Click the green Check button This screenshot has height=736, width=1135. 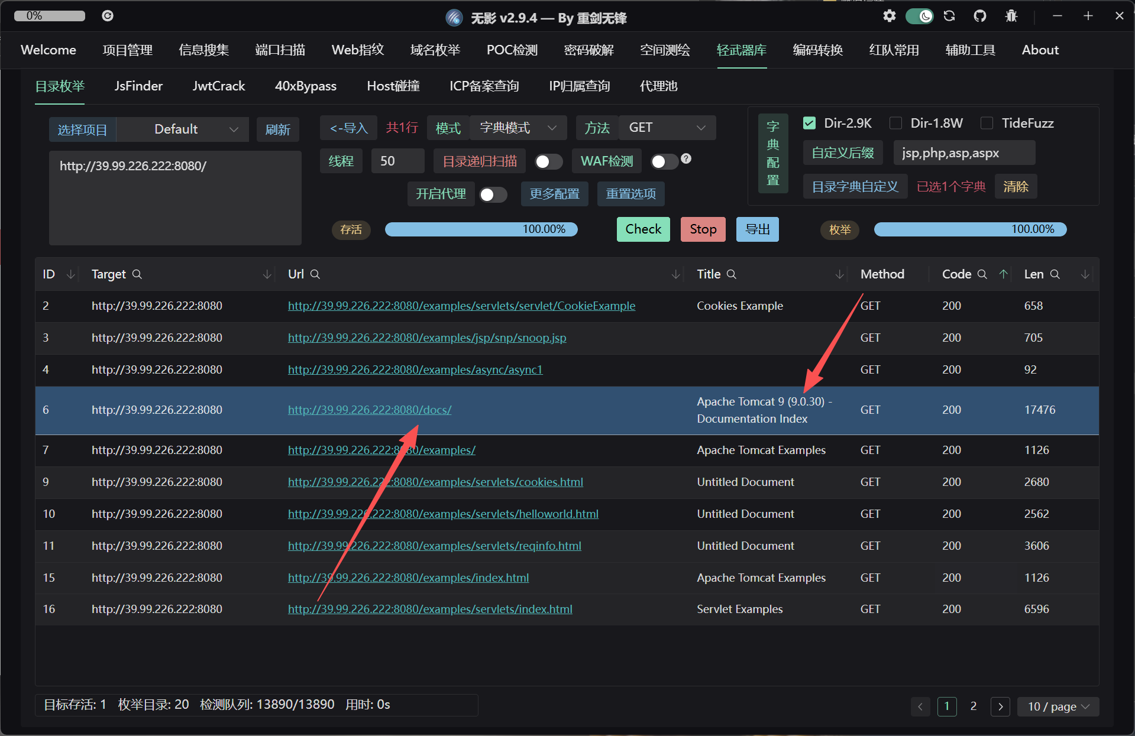coord(643,229)
